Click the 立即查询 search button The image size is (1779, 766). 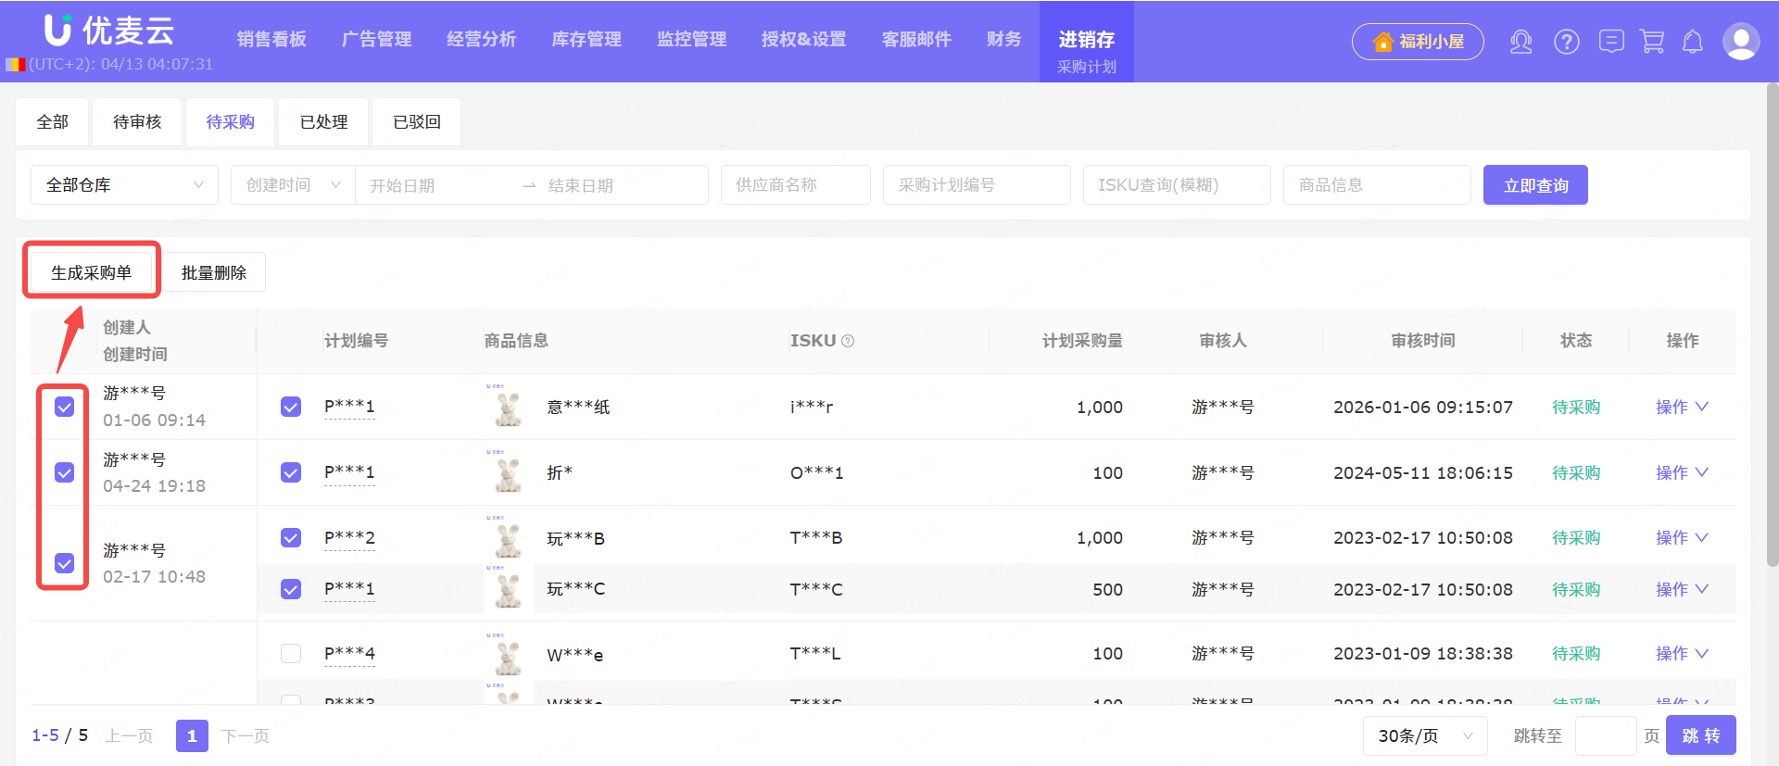pyautogui.click(x=1535, y=185)
